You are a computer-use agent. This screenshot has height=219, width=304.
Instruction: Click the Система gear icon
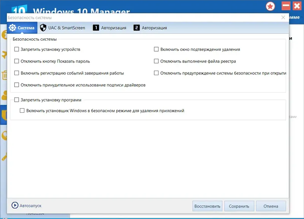click(x=13, y=28)
